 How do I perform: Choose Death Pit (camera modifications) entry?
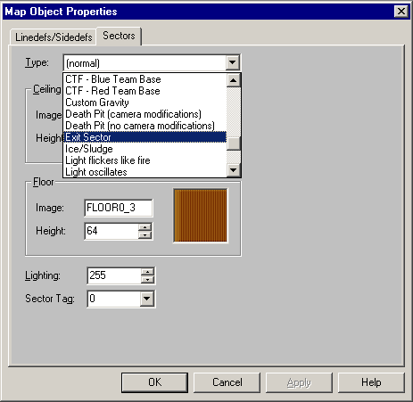[145, 114]
